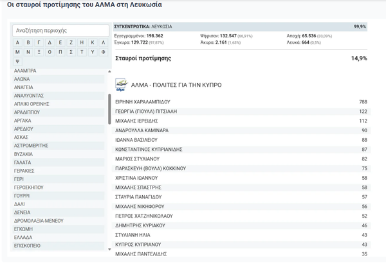386x269 pixels.
Task: Filter areas by letter Δ
Action: point(50,43)
